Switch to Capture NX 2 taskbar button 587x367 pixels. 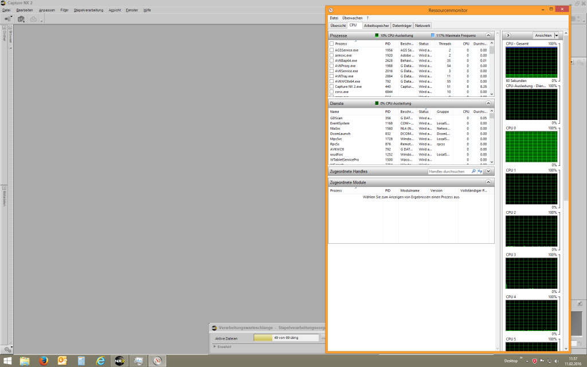(119, 361)
